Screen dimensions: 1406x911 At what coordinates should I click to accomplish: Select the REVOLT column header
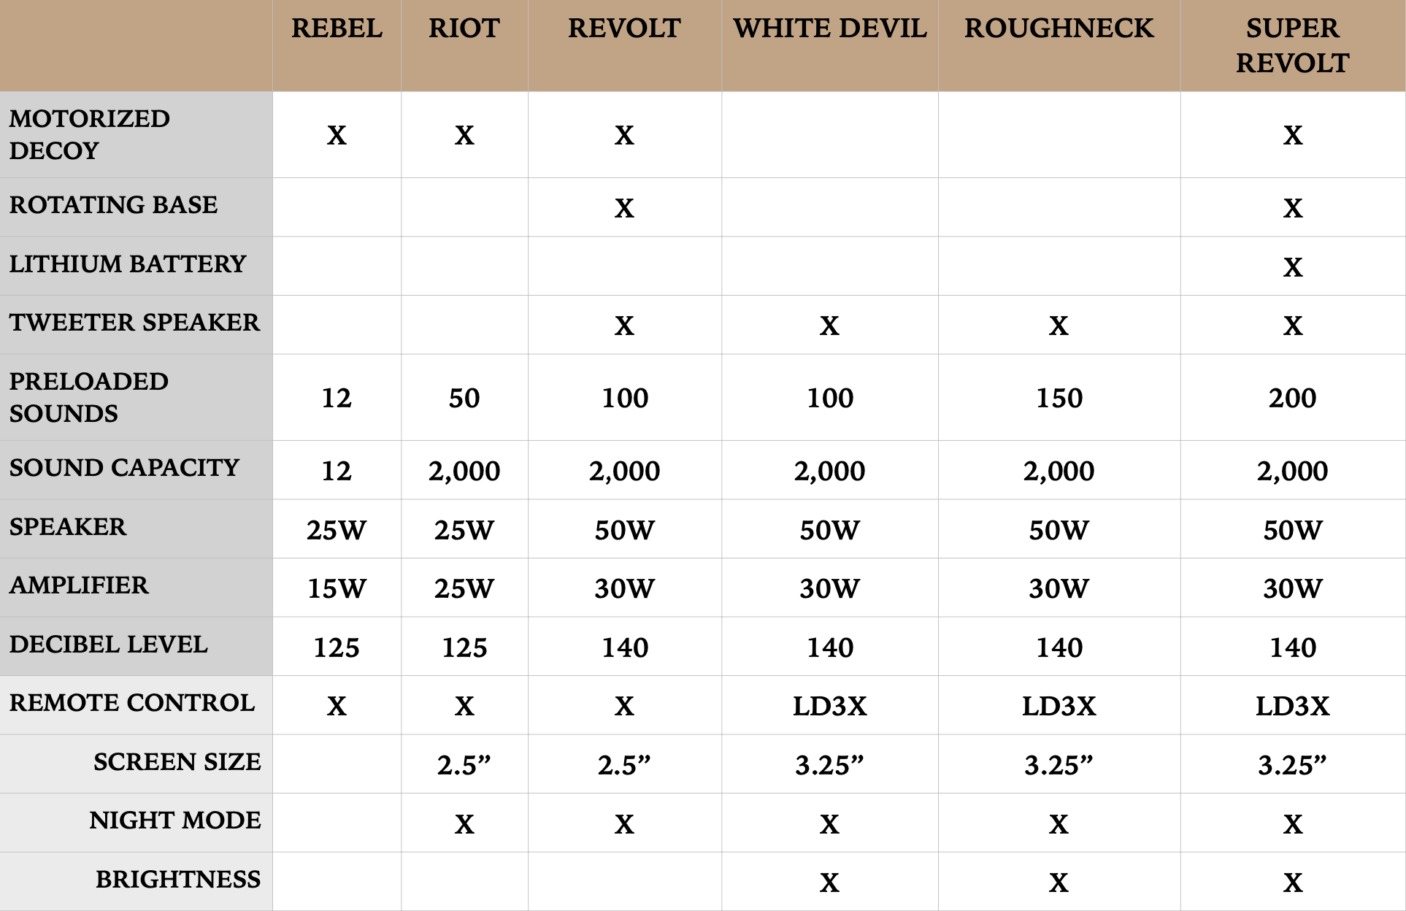[x=624, y=29]
